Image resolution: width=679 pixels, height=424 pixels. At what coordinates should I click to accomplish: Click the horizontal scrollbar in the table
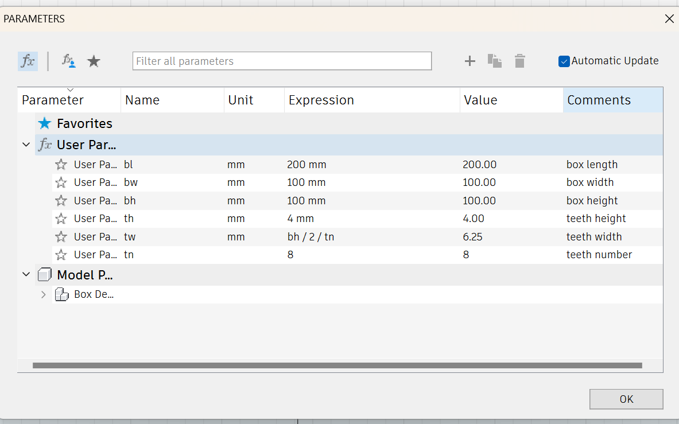point(337,365)
